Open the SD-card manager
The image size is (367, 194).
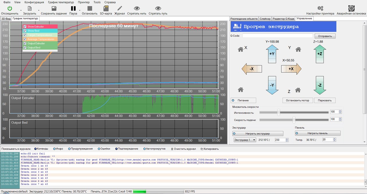point(106,9)
